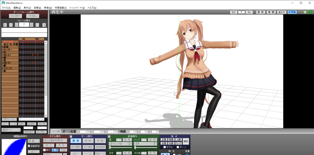Open 選択ボーン dropdown
The height and width of the screenshot is (155, 314).
coord(11,130)
